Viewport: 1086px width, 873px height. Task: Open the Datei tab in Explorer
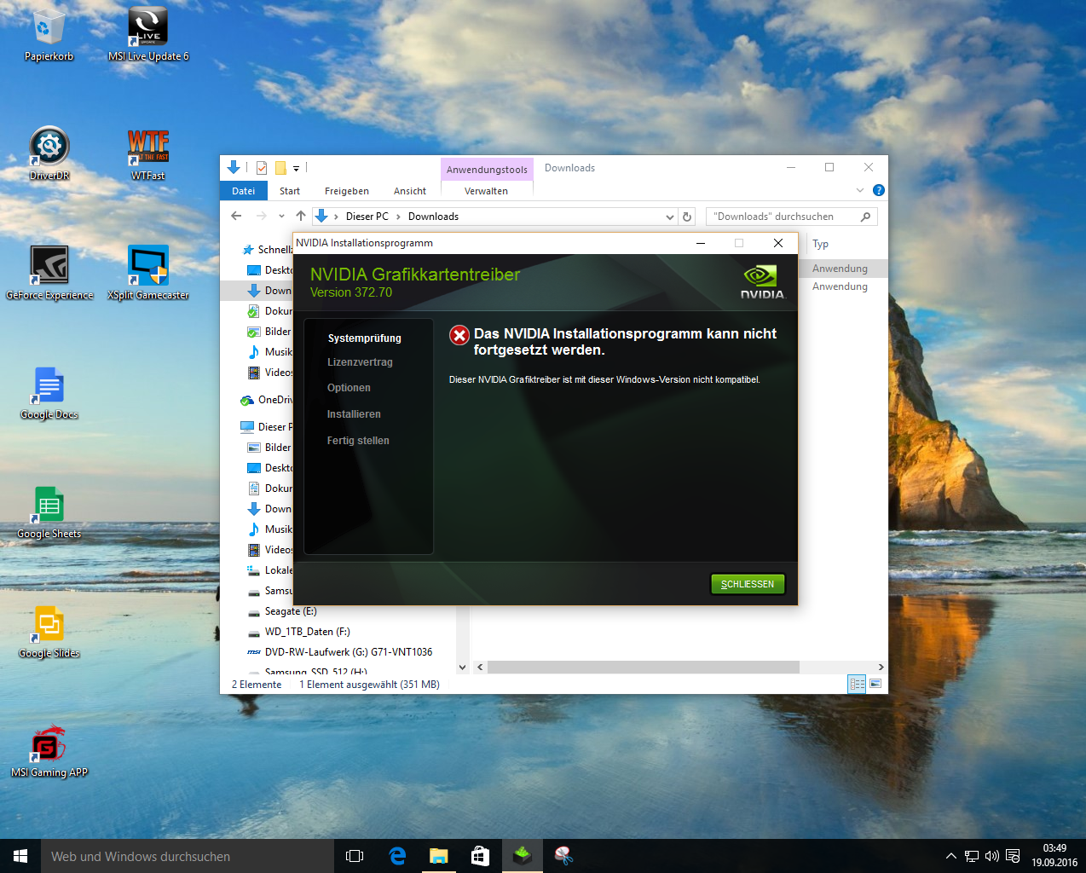pyautogui.click(x=244, y=191)
